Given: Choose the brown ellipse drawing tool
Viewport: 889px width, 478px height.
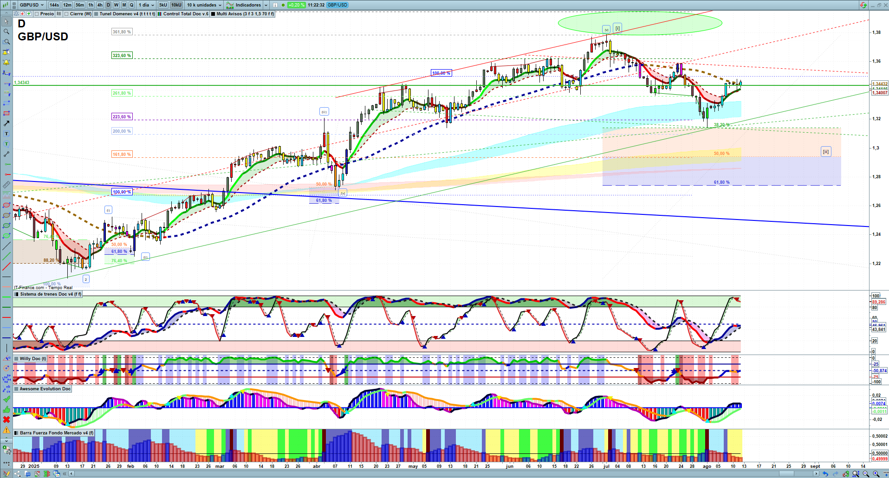Looking at the screenshot, I should tap(6, 215).
